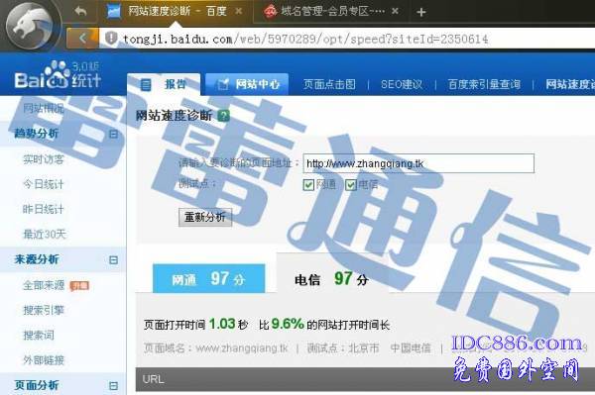The height and width of the screenshot is (395, 595).
Task: Open the SEO建议 link
Action: click(x=402, y=84)
